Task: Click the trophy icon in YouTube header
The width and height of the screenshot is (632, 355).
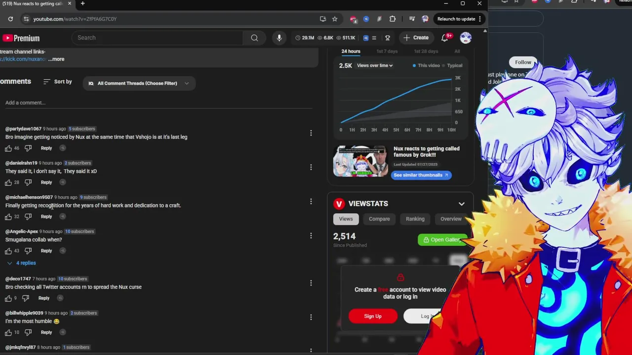Action: click(388, 37)
